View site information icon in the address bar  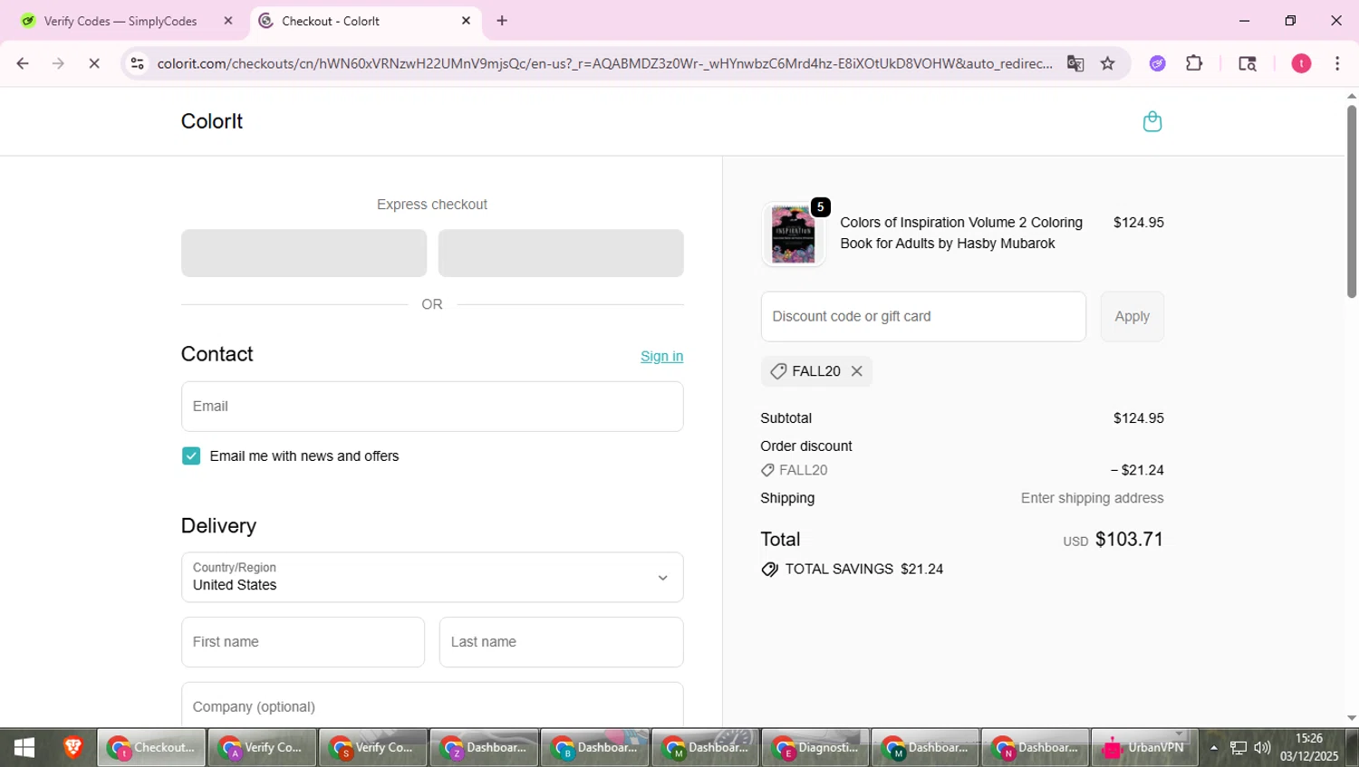coord(137,63)
